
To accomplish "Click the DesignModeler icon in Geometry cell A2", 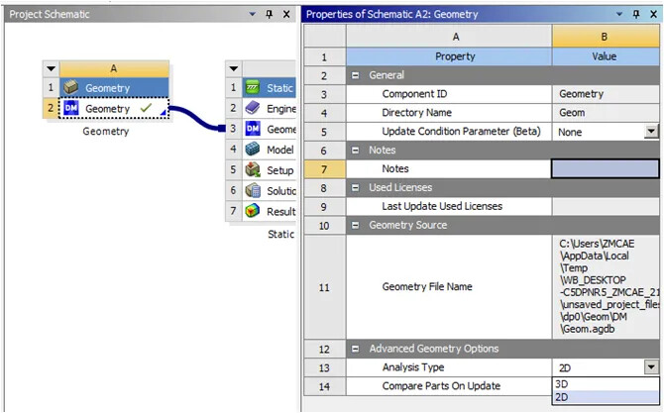I will tap(71, 108).
